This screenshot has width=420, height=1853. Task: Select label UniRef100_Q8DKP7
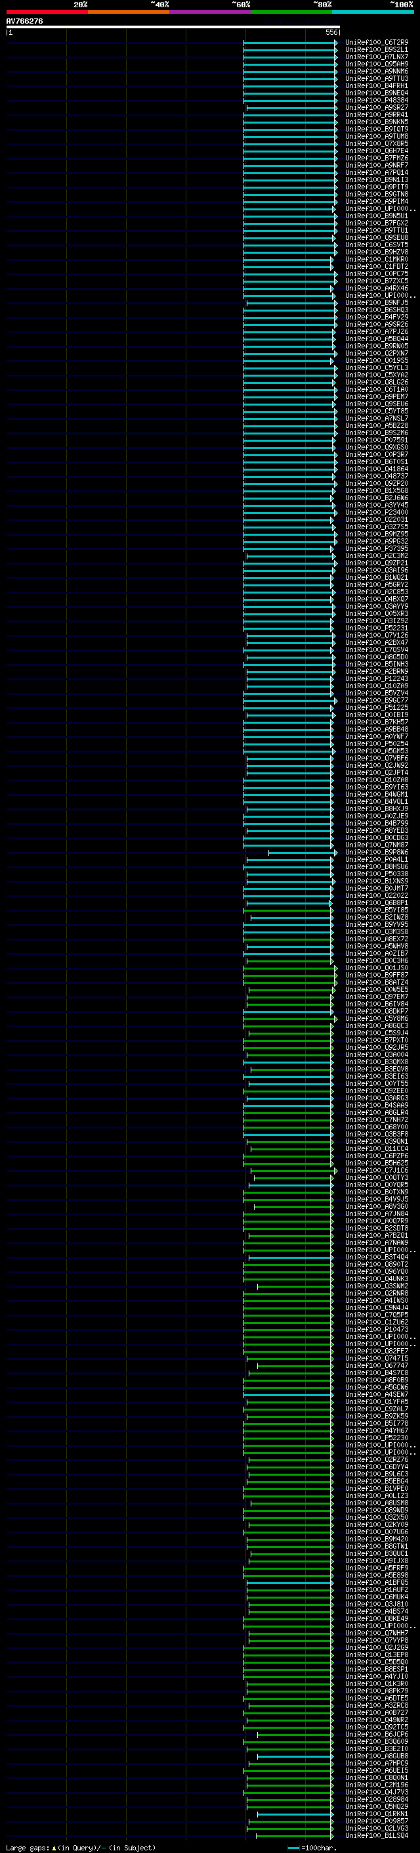[376, 1011]
